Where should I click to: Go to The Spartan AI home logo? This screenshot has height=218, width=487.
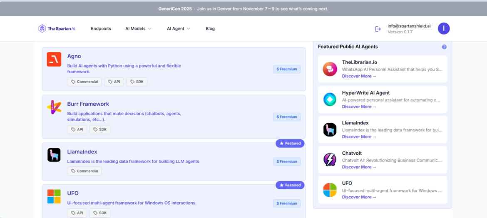[x=57, y=29]
